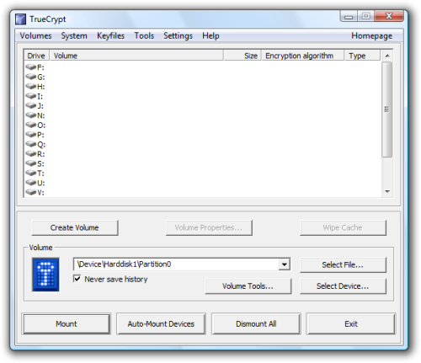The width and height of the screenshot is (421, 363).
Task: Uncheck Never save history checkbox
Action: [77, 279]
